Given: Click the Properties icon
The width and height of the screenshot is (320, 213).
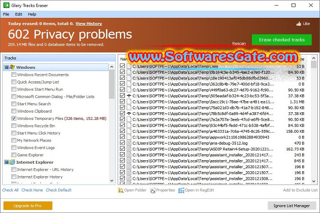Looking at the screenshot, I should [x=152, y=190].
